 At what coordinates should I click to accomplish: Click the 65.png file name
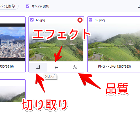[x=99, y=20]
